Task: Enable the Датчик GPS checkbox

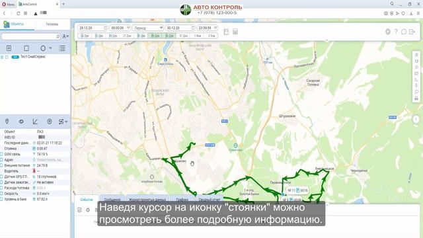Action: 1,177
